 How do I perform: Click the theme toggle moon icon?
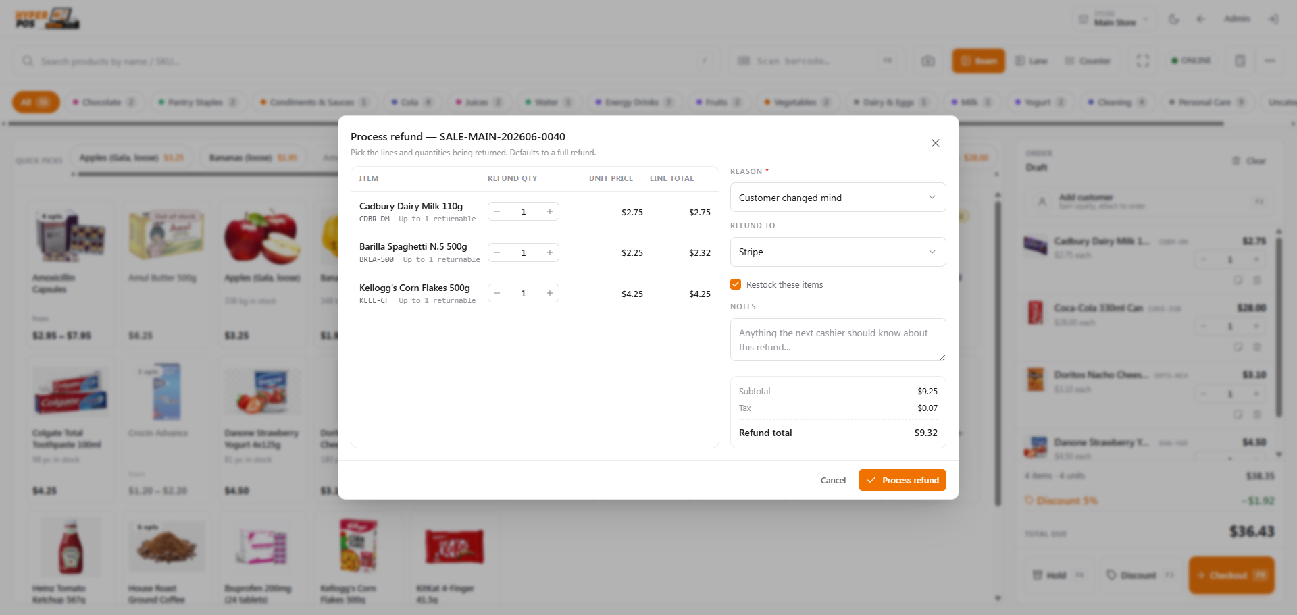(x=1174, y=19)
